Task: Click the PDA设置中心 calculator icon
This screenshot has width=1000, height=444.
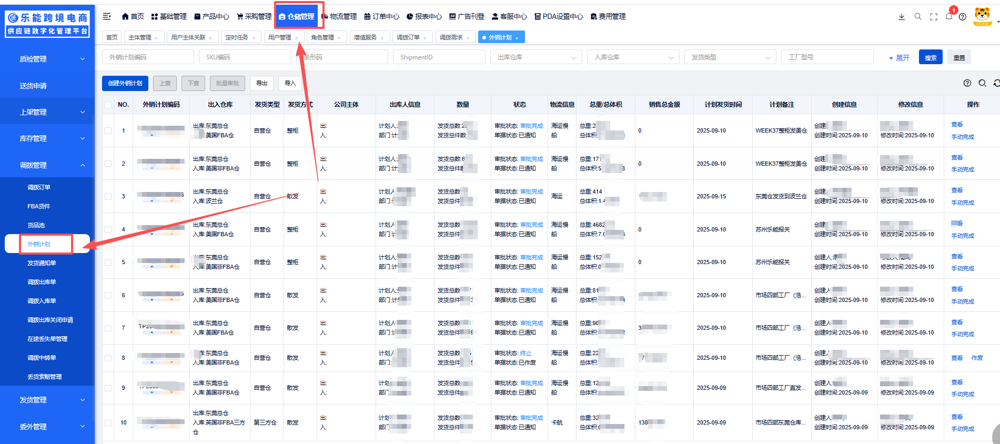Action: [x=538, y=16]
